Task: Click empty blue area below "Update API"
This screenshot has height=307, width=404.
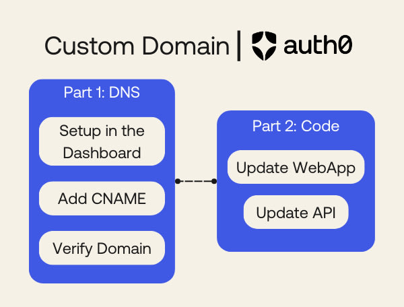Action: point(296,240)
